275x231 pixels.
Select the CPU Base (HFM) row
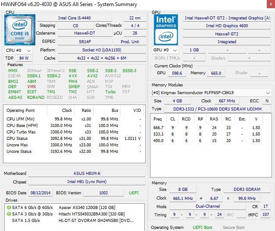coord(74,126)
